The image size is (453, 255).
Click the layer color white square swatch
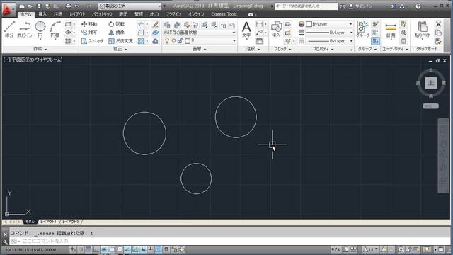pyautogui.click(x=188, y=41)
